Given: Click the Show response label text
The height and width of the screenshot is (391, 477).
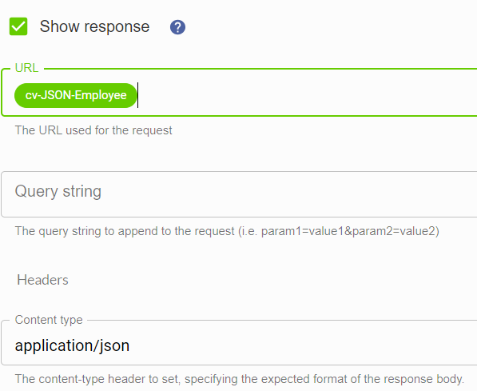Looking at the screenshot, I should tap(94, 26).
